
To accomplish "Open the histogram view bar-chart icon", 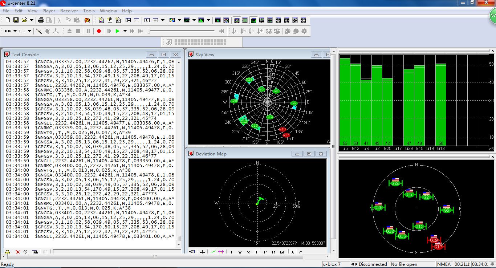I will pos(201,20).
